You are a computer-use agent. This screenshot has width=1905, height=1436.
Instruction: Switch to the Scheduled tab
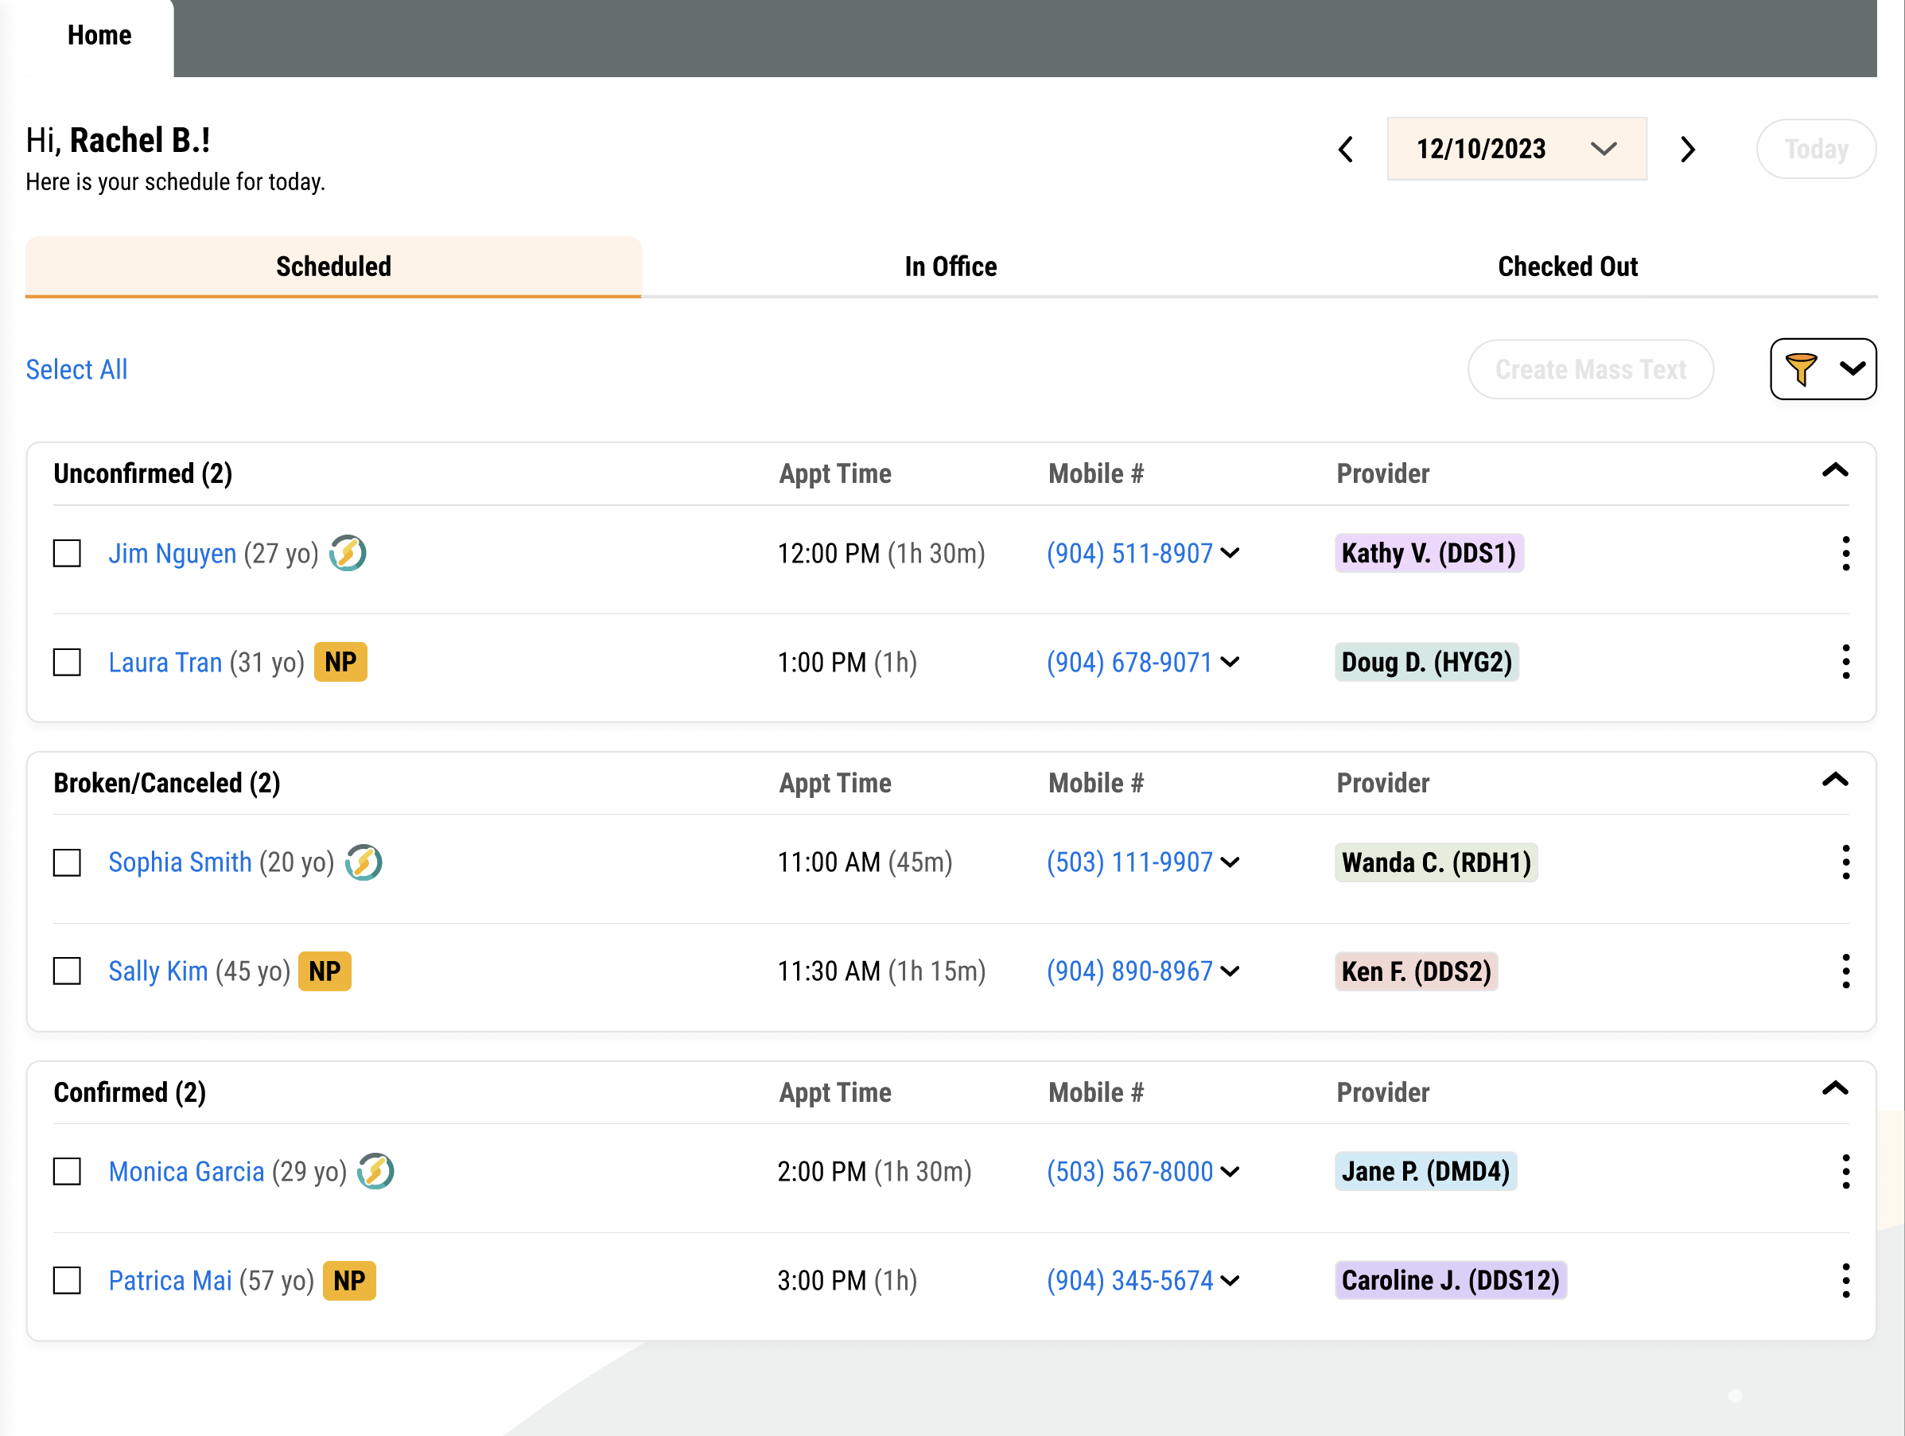coord(333,267)
